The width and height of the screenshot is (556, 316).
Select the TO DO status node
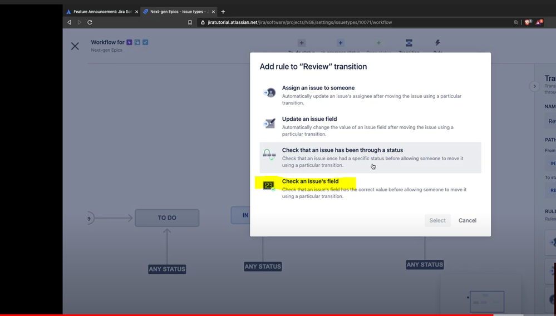[167, 218]
